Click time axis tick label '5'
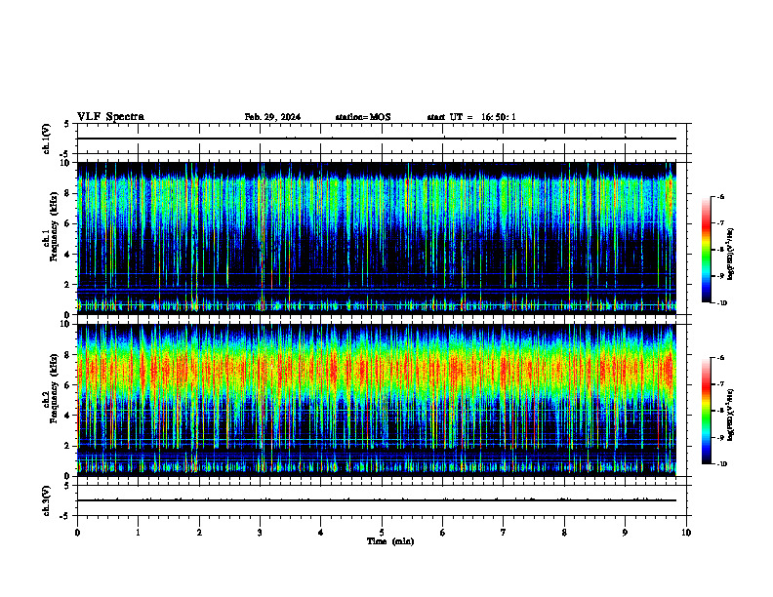This screenshot has width=773, height=597. point(382,533)
